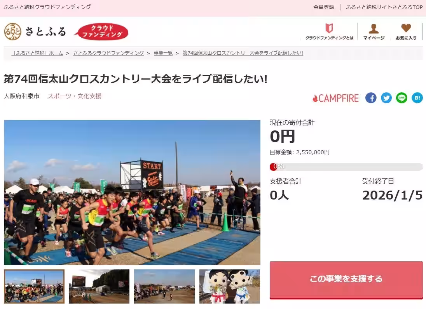
Task: Open さとふるクラウドファンディング breadcrumb link
Action: [108, 53]
